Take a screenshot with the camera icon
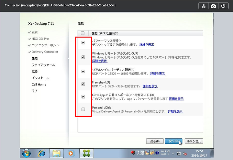Screen dimensions: 233x160 (213, 6)
